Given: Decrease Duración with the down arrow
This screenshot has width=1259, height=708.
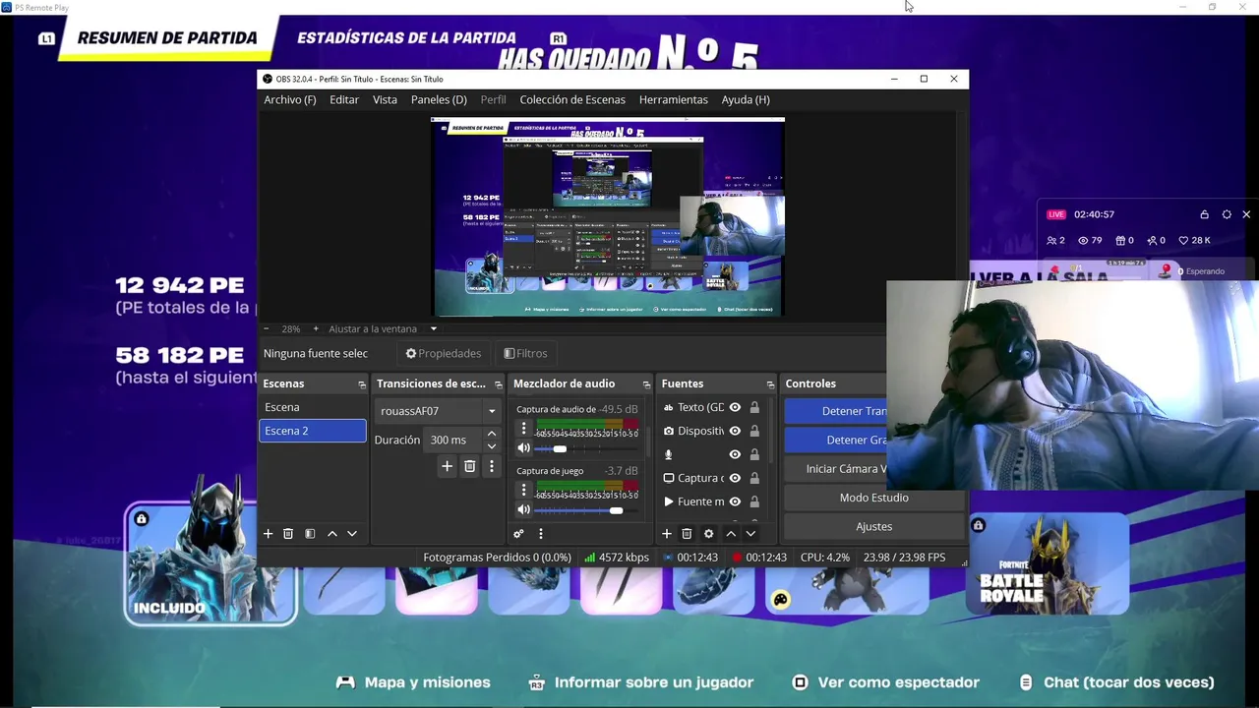Looking at the screenshot, I should (492, 445).
